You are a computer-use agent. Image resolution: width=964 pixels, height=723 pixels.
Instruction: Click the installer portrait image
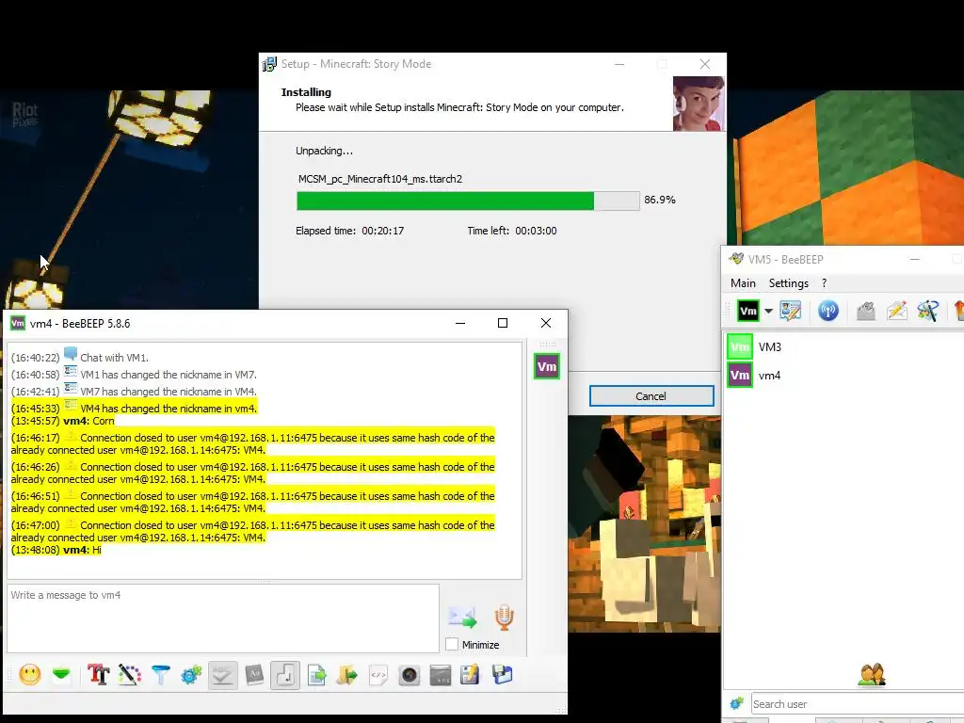(699, 104)
